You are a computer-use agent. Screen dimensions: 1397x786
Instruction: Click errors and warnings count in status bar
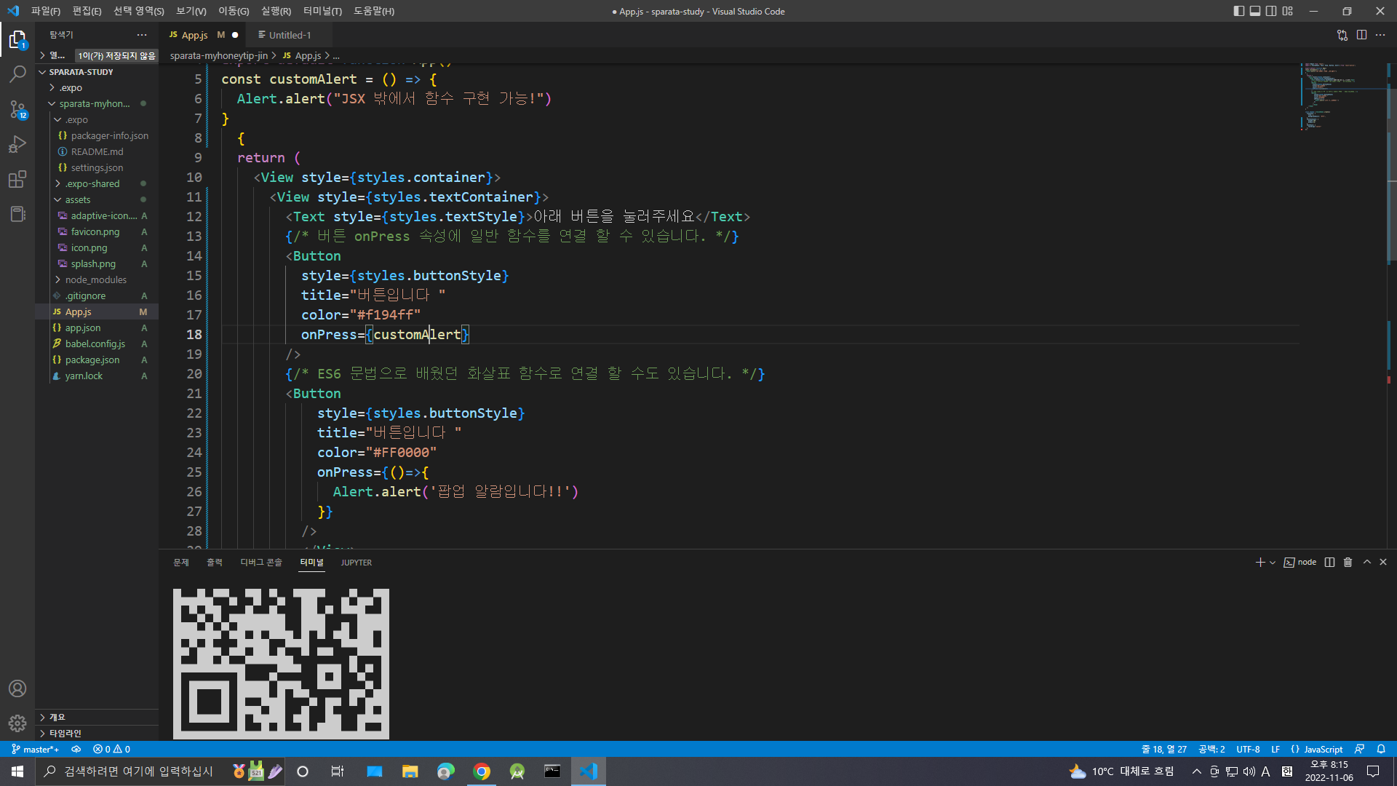[x=111, y=749]
